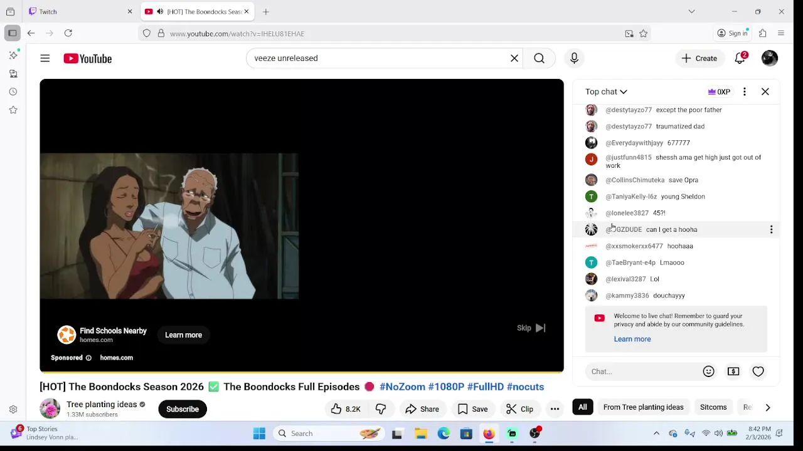Open the YouTube hamburger guide menu
The width and height of the screenshot is (803, 451).
(x=45, y=58)
